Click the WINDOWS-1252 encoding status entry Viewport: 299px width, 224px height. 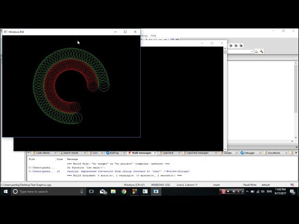pyautogui.click(x=161, y=185)
